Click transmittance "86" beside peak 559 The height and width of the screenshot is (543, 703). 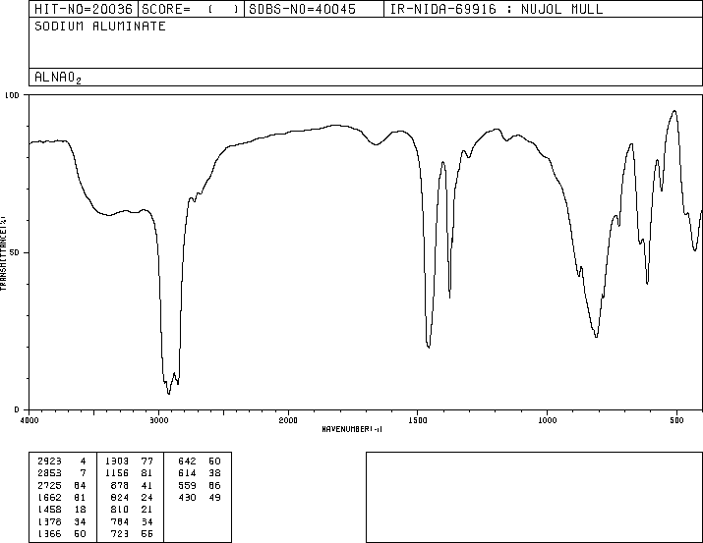pyautogui.click(x=214, y=485)
